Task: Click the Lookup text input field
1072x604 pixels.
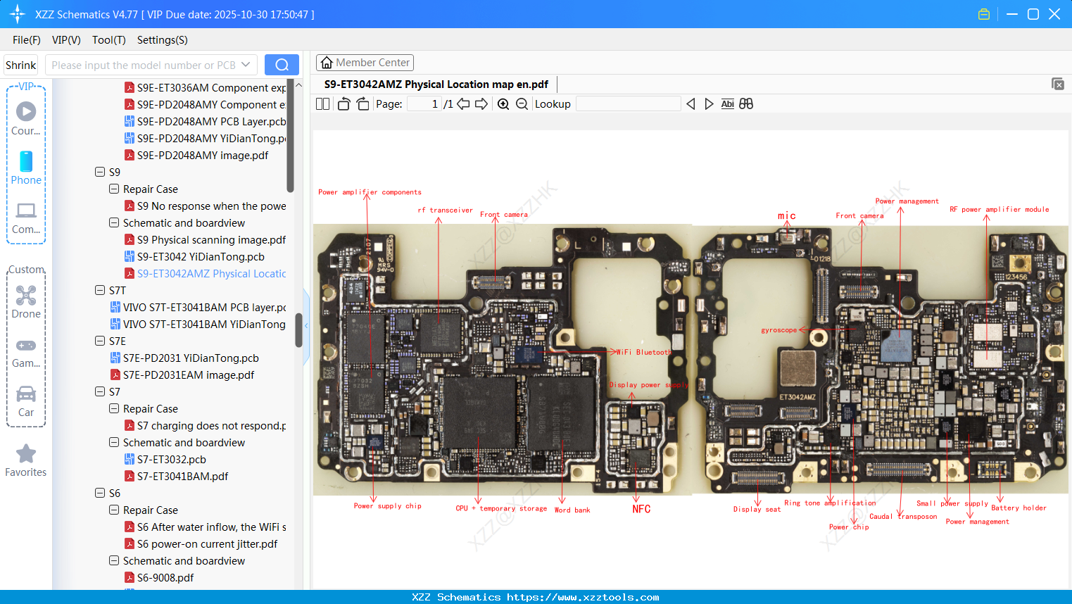Action: pos(628,104)
